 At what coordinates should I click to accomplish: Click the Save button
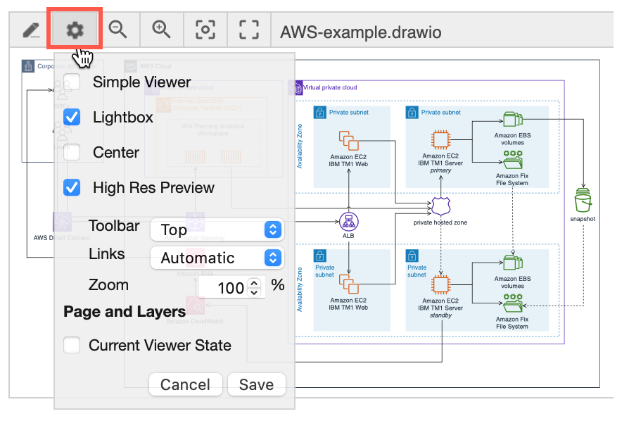256,384
